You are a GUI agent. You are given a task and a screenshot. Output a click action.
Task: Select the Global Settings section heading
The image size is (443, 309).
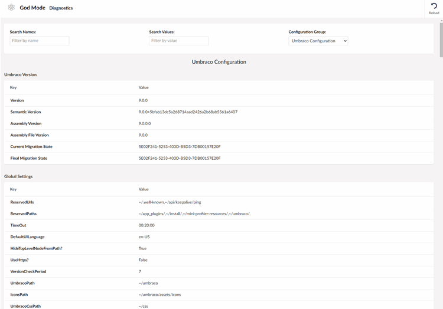pos(18,176)
